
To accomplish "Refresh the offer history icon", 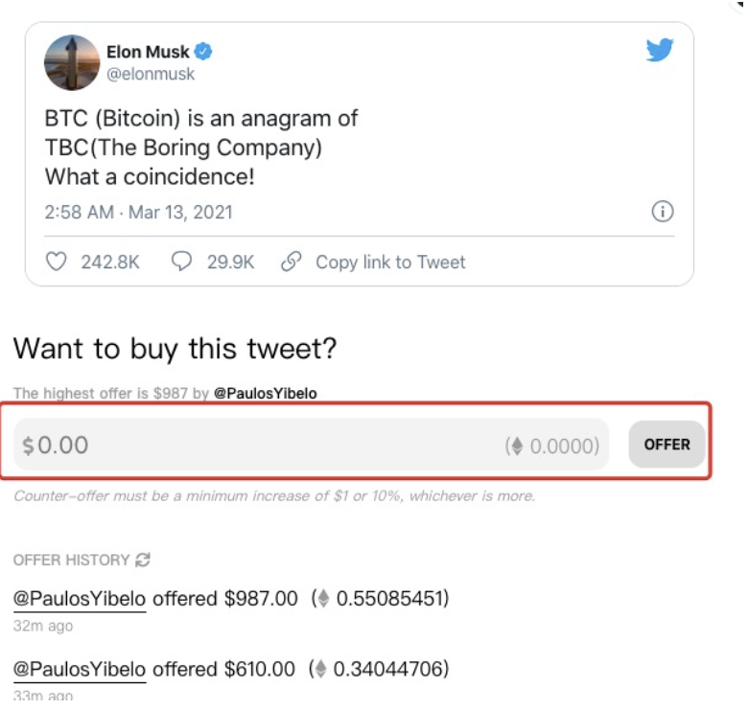I will pos(144,560).
